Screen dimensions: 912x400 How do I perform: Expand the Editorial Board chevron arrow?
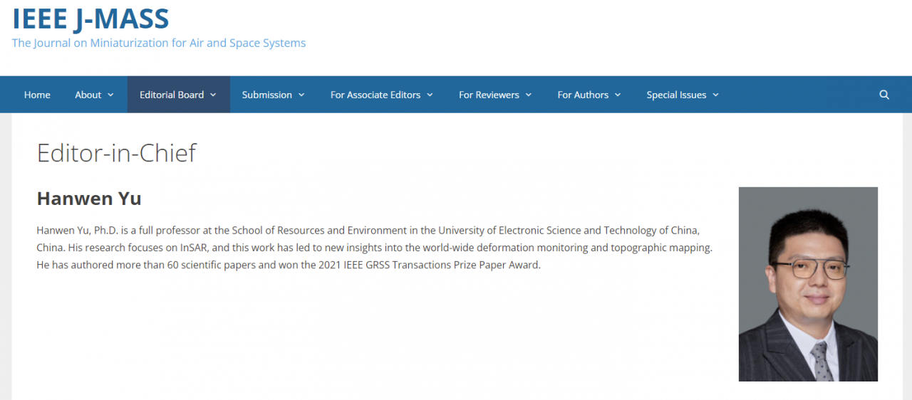coord(214,95)
